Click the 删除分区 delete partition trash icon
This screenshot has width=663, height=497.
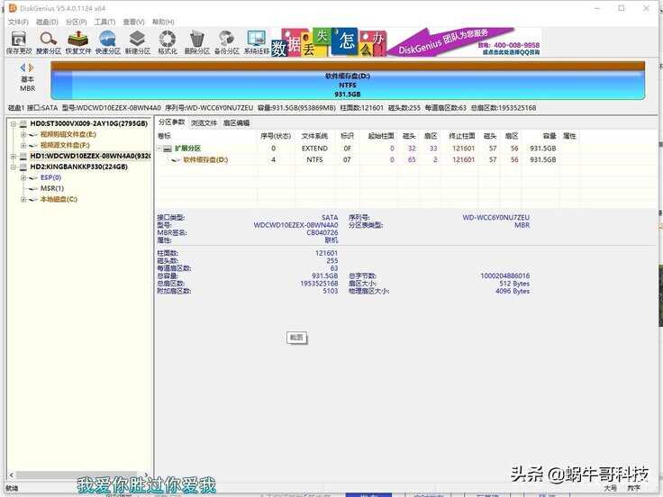pos(197,42)
